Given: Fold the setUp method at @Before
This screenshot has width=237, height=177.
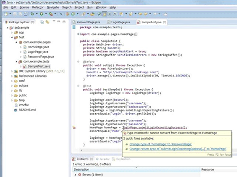Looking at the screenshot, I should (x=78, y=62).
